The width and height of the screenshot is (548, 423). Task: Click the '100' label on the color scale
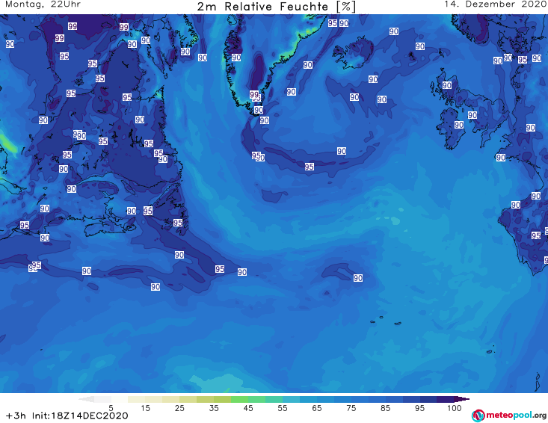pos(455,408)
